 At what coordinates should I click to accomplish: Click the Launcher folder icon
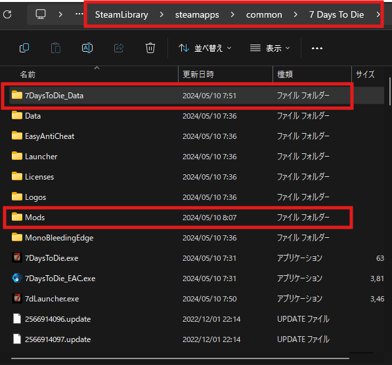(17, 156)
